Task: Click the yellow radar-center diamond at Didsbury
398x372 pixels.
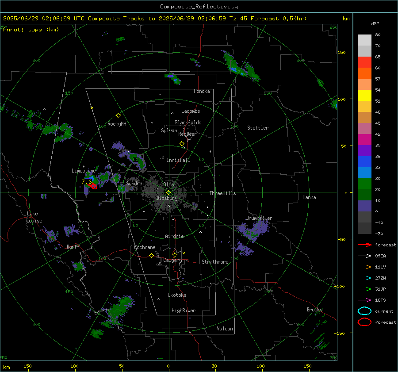Action: [168, 193]
